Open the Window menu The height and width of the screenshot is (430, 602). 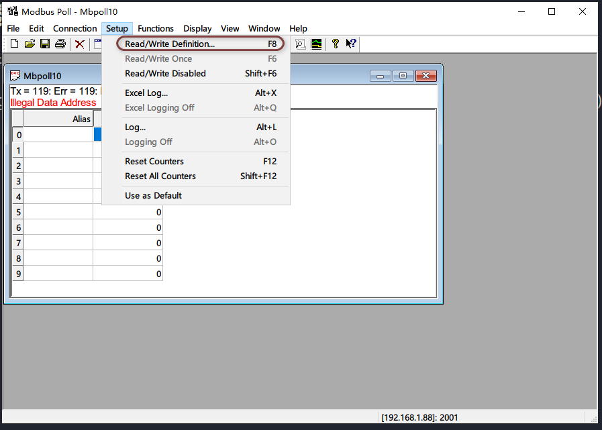[264, 28]
